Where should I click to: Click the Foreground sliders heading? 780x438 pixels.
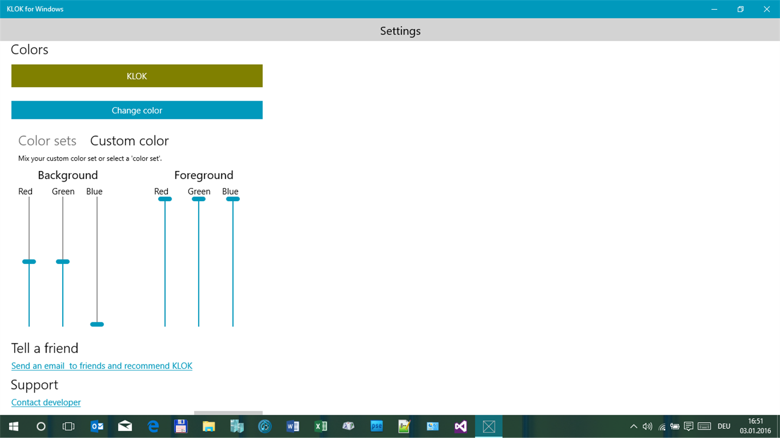(x=204, y=175)
